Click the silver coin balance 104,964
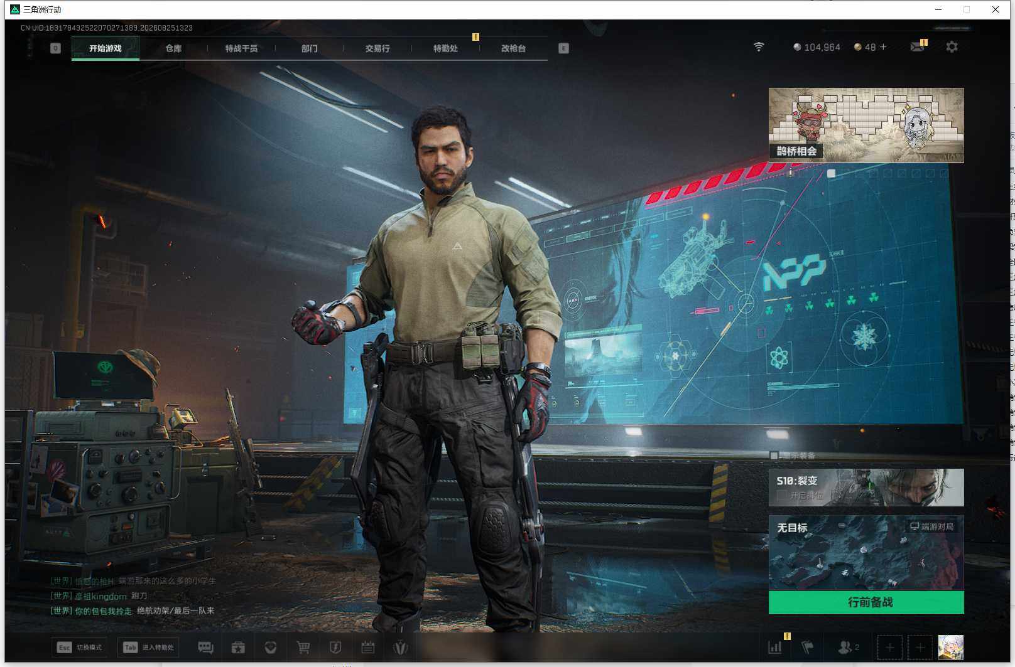The width and height of the screenshot is (1015, 667). (x=817, y=47)
